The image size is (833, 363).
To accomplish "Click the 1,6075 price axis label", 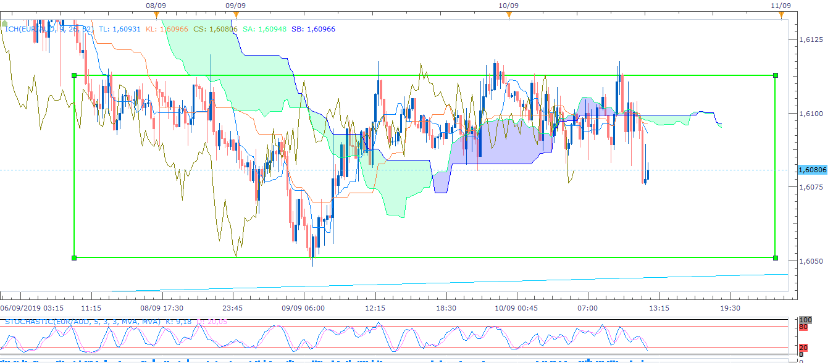I will point(811,187).
